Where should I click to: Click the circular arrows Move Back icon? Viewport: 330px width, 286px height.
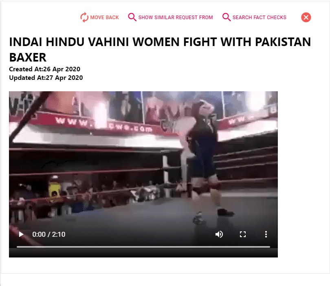[84, 17]
